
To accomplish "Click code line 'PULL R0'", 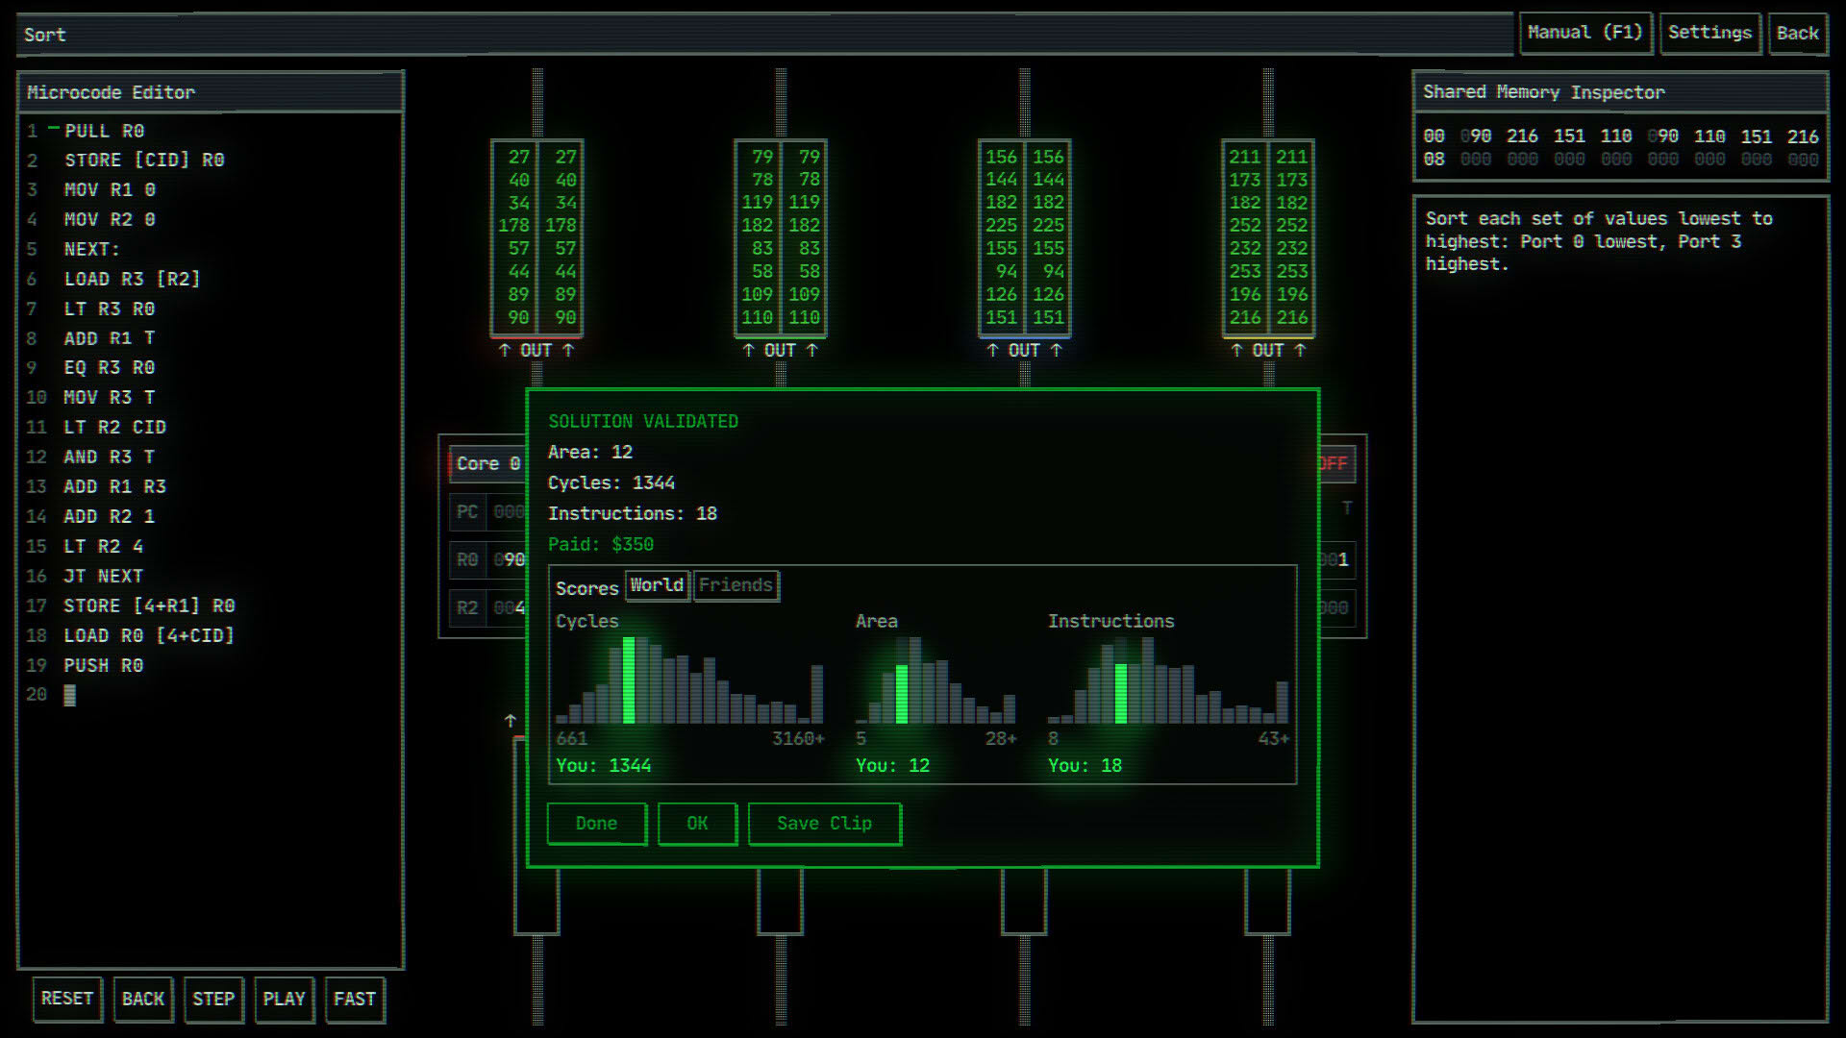I will (104, 131).
